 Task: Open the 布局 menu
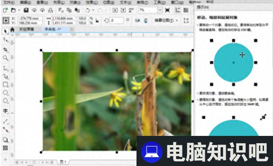[x=59, y=2]
